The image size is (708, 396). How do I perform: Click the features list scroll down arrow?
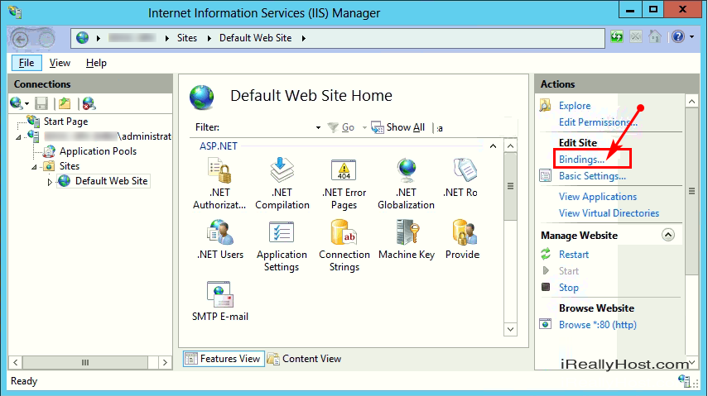tap(510, 329)
